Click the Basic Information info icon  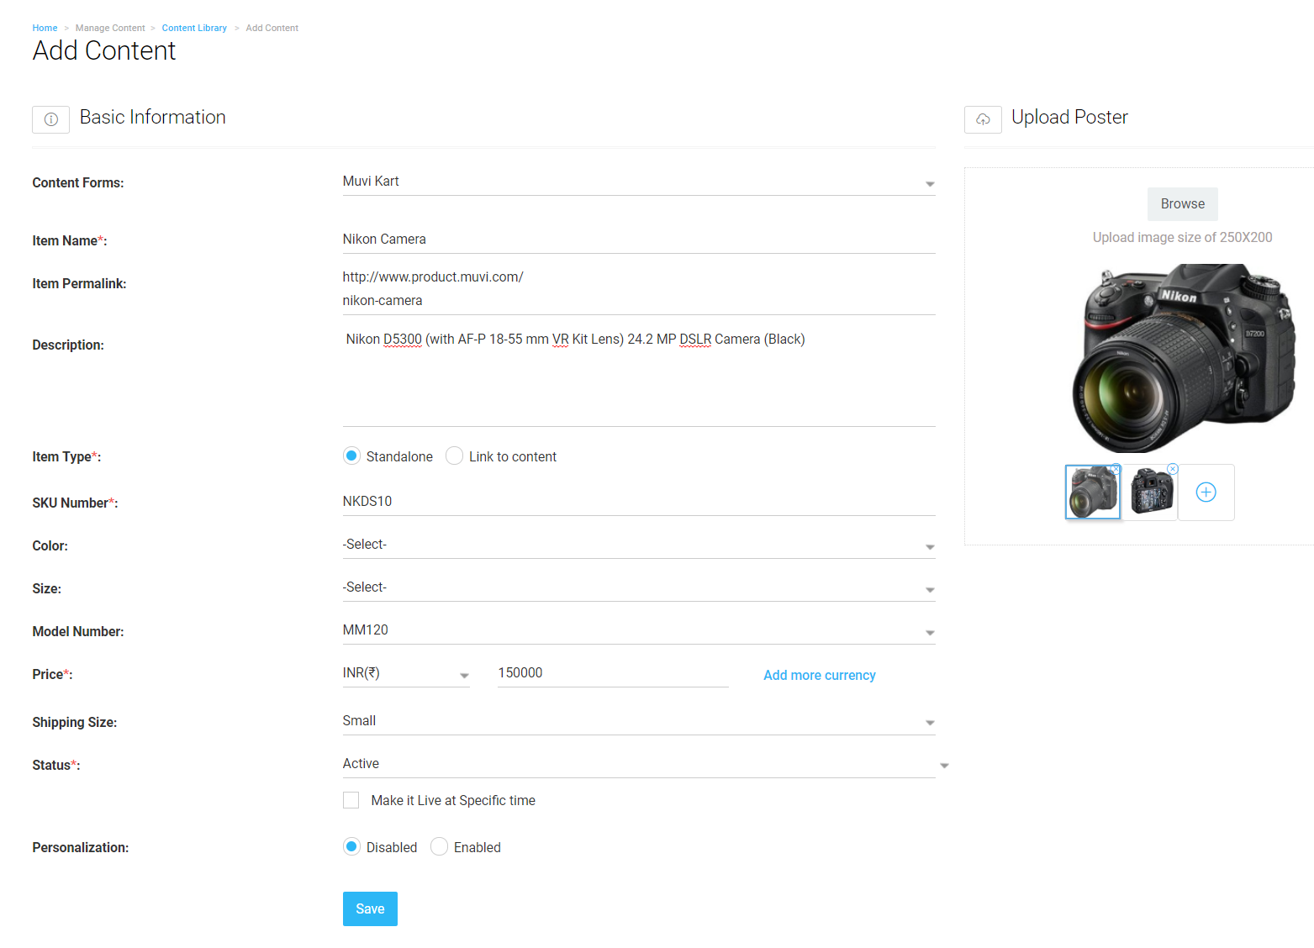point(50,119)
